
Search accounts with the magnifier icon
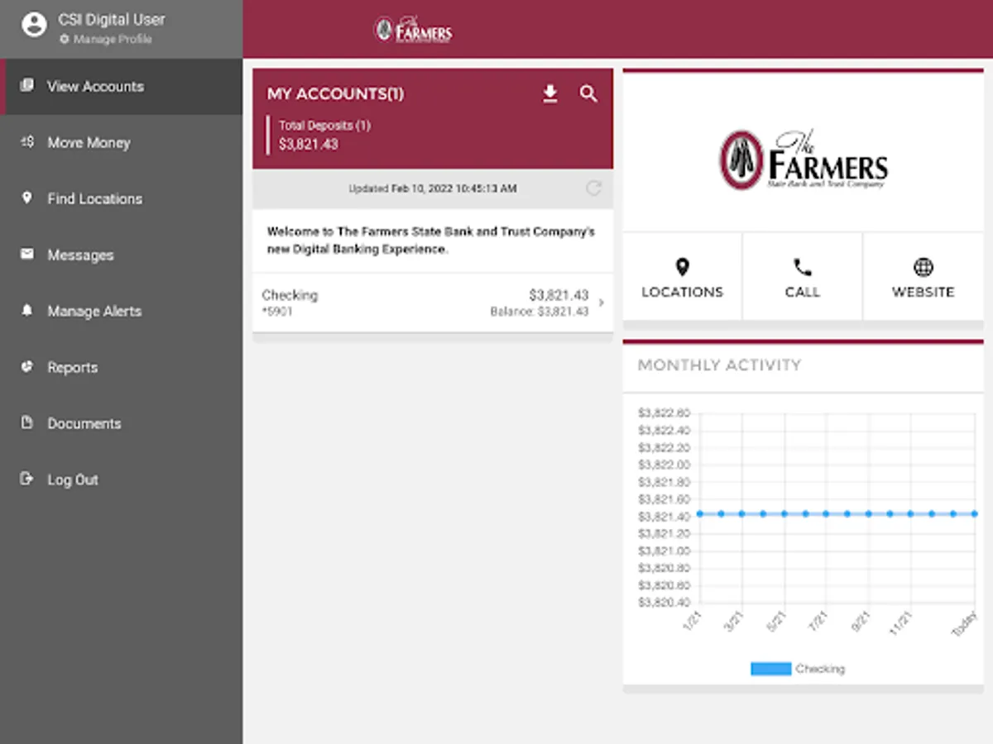(588, 94)
